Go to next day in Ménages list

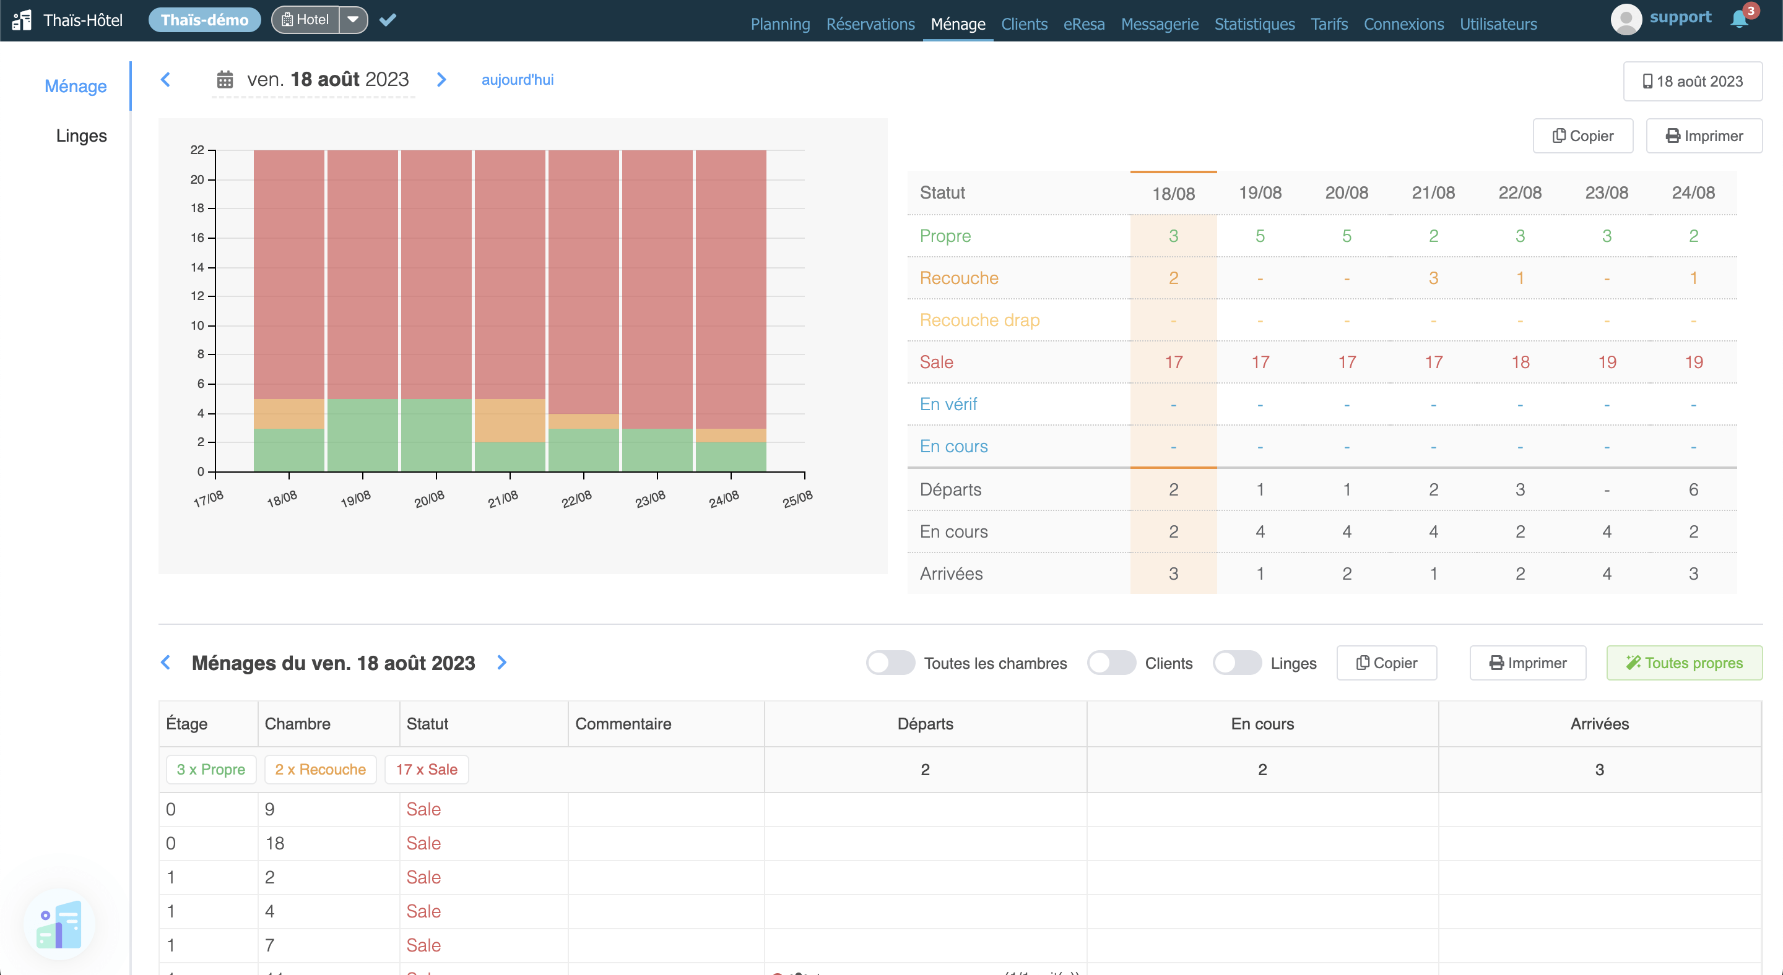point(502,663)
